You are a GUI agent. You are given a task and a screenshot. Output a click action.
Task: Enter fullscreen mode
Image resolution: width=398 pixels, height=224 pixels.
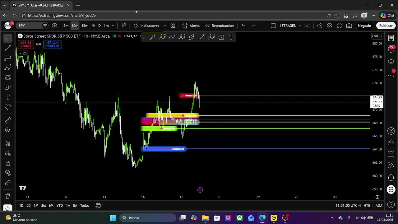pyautogui.click(x=340, y=26)
